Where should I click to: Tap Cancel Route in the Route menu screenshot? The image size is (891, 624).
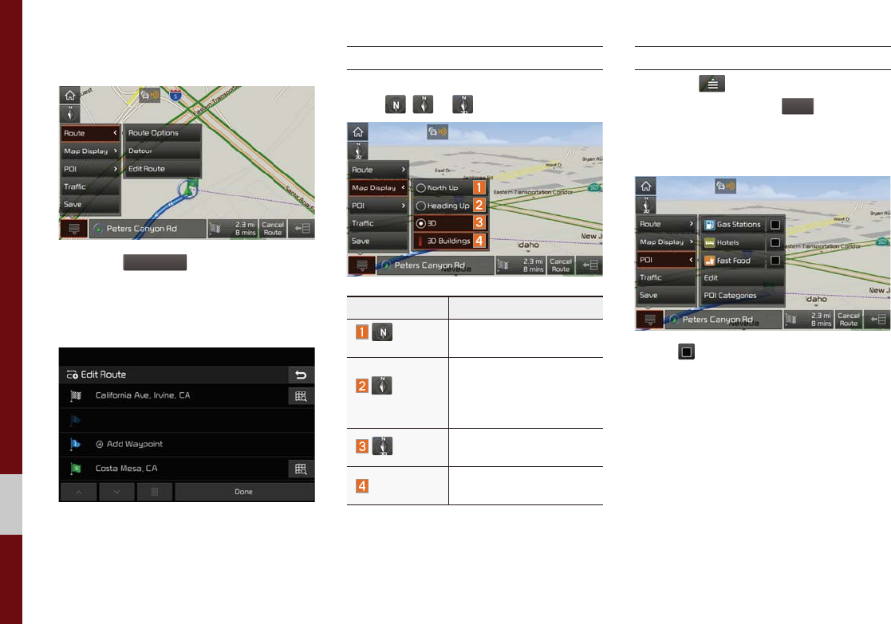(273, 229)
